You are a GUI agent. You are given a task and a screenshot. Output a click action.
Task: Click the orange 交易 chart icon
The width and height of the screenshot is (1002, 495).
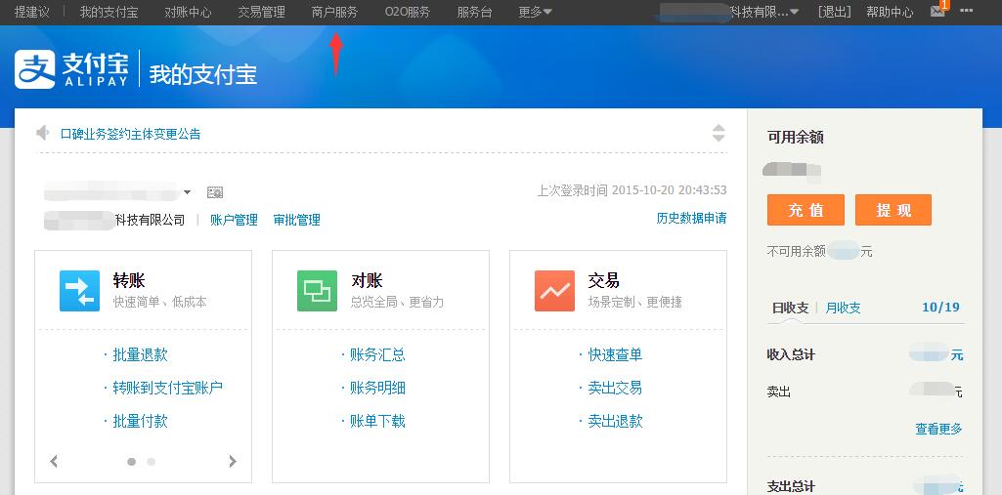(x=554, y=291)
